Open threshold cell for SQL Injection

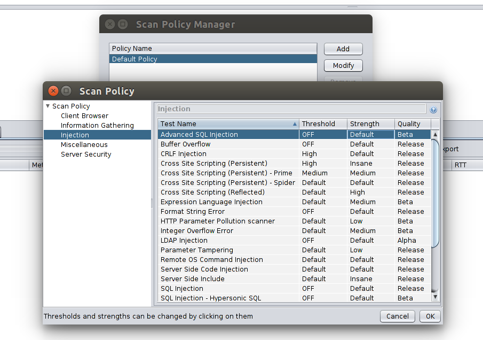(323, 289)
